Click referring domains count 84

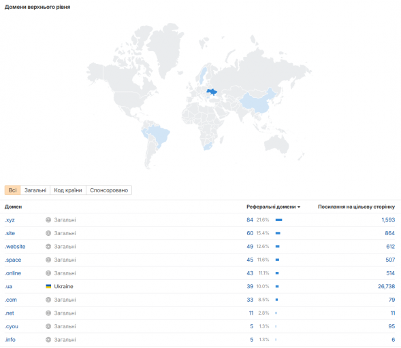[250, 220]
